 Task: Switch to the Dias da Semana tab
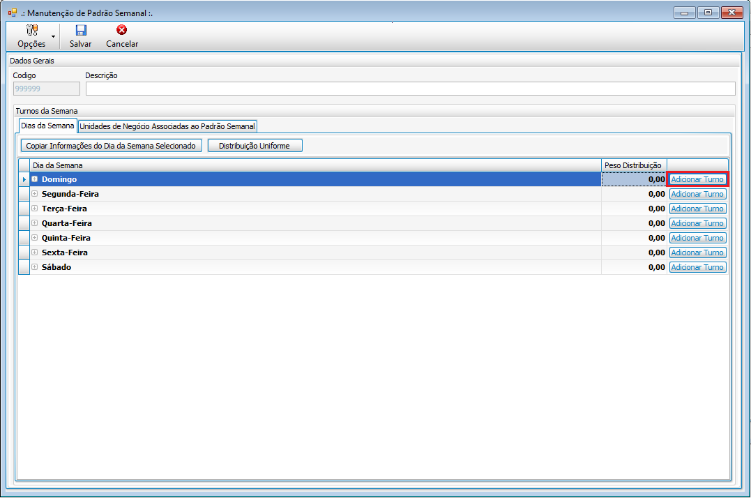point(47,126)
